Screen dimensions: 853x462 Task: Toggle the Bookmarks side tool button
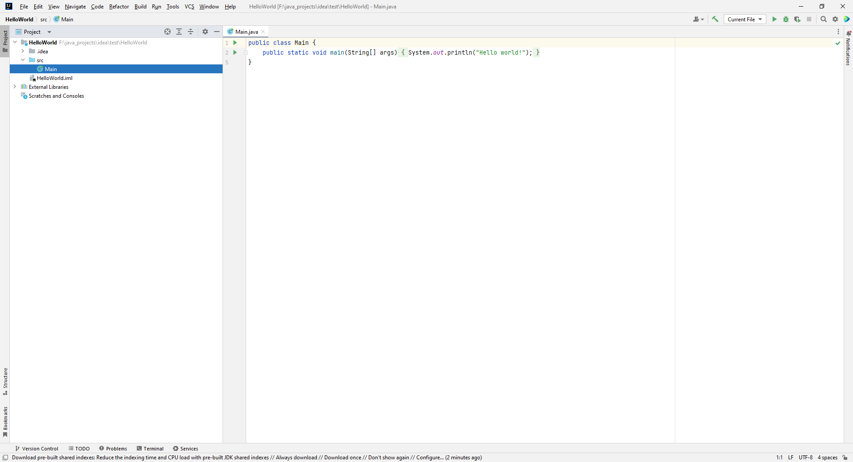click(5, 422)
